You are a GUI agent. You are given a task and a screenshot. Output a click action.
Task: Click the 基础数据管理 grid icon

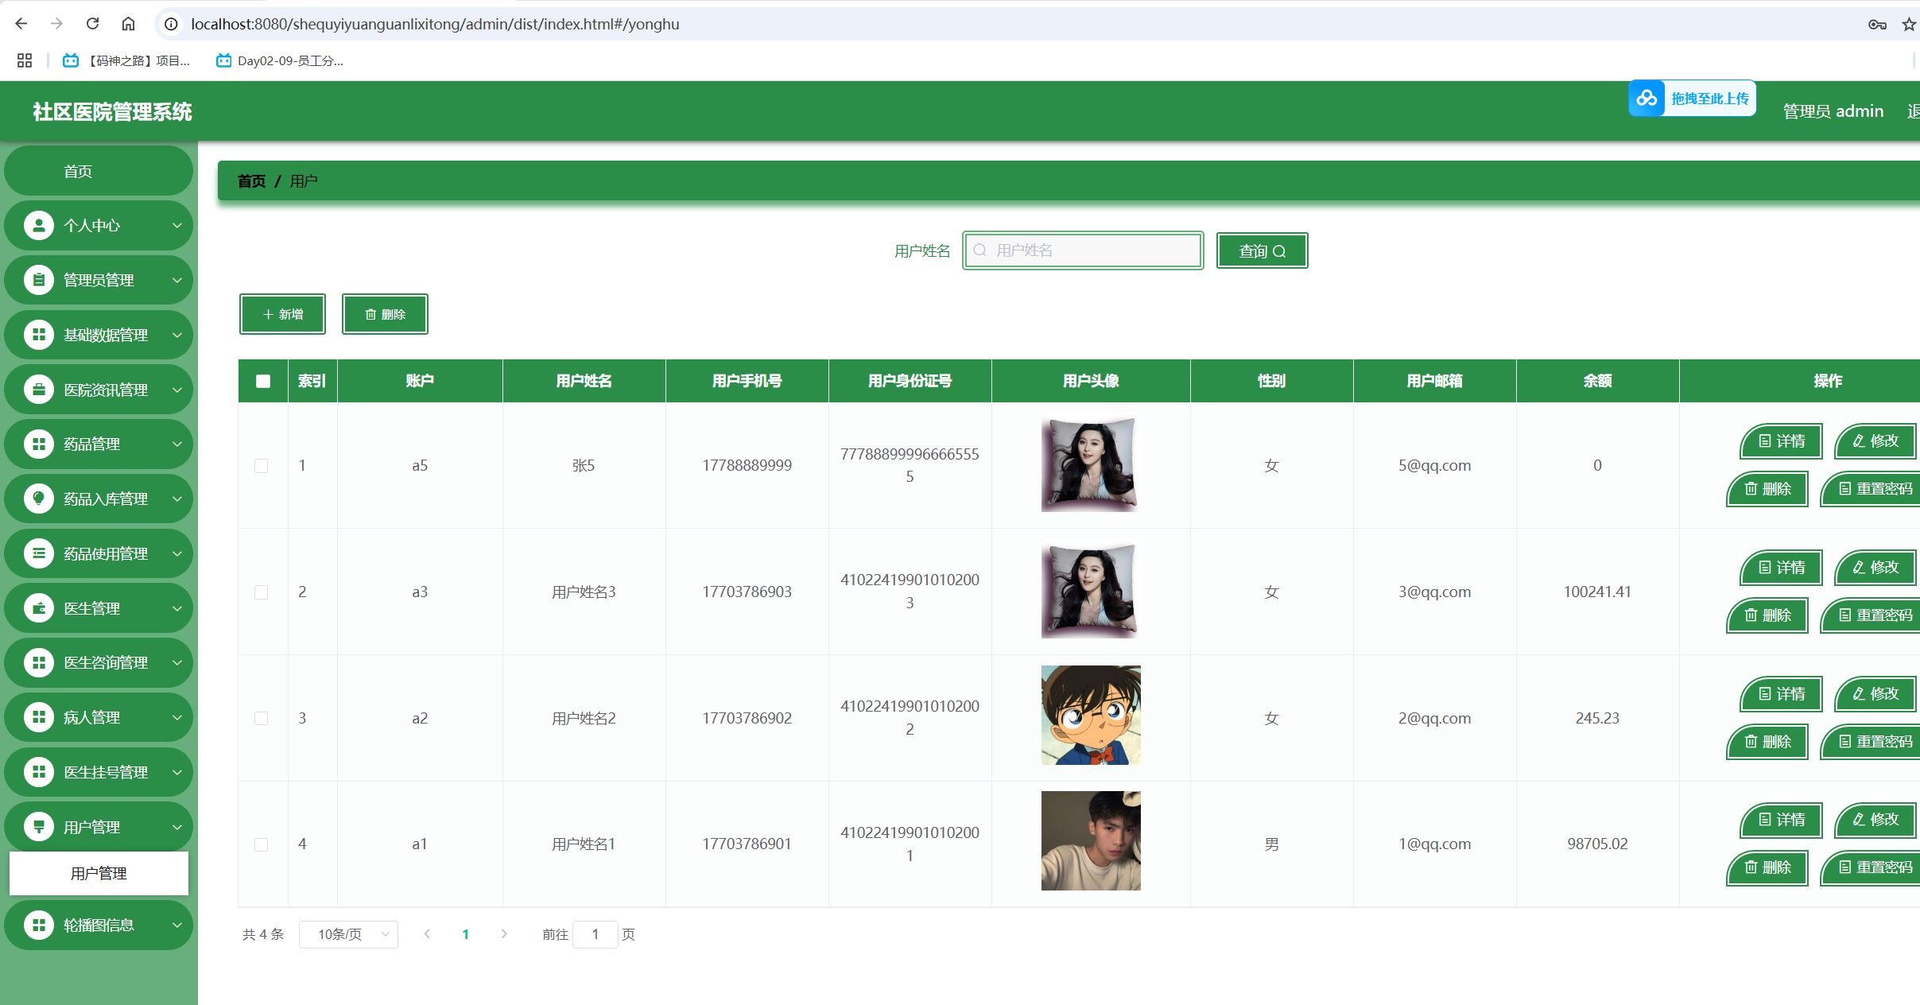pyautogui.click(x=38, y=335)
